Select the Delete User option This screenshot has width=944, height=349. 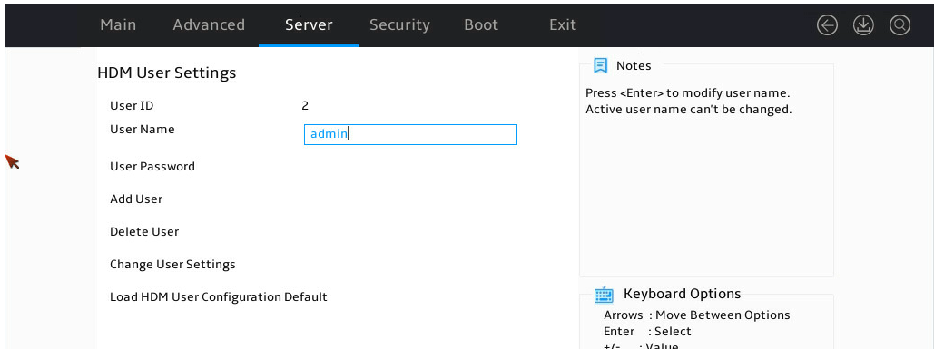tap(144, 232)
